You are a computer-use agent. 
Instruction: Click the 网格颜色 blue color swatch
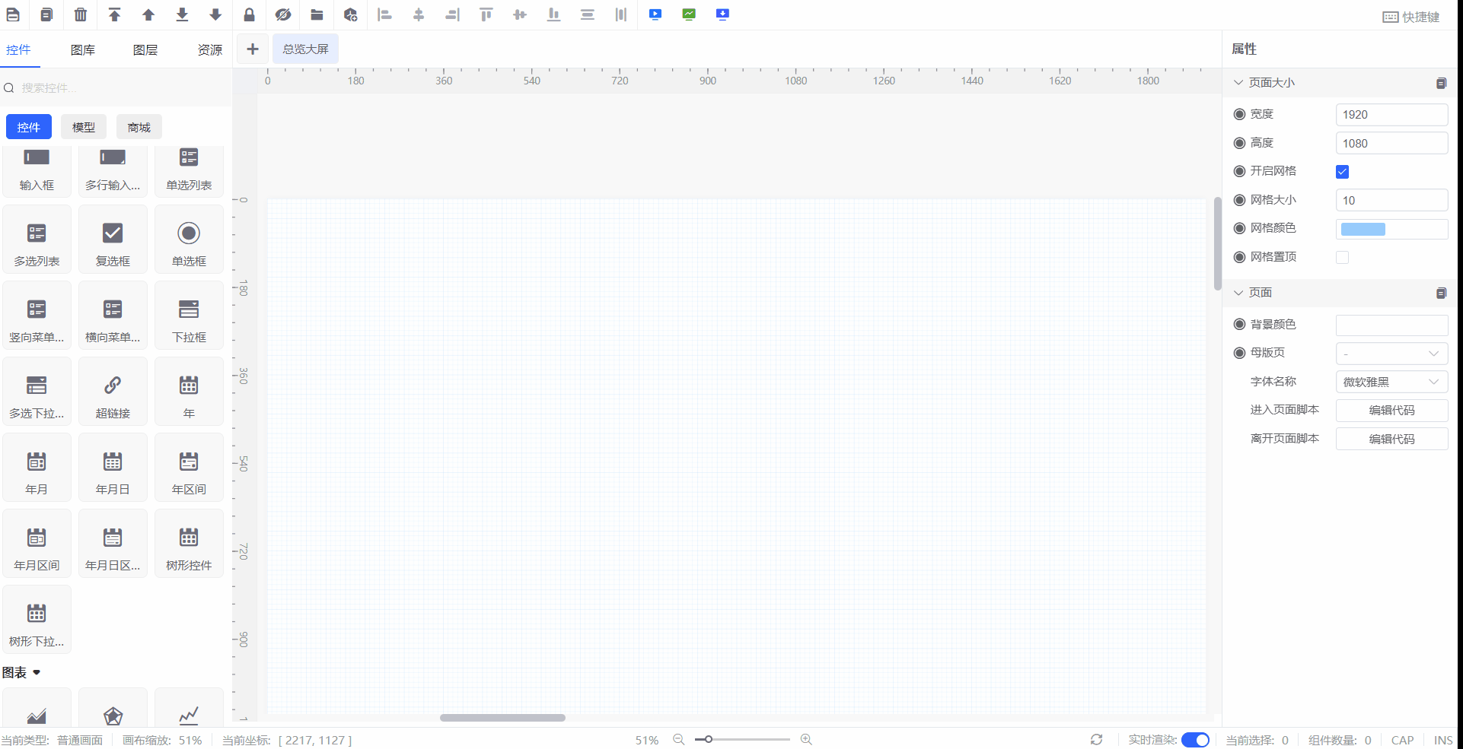[x=1363, y=229]
